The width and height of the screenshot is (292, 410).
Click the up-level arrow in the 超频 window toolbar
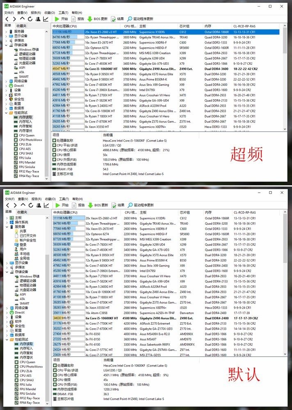coord(22,19)
